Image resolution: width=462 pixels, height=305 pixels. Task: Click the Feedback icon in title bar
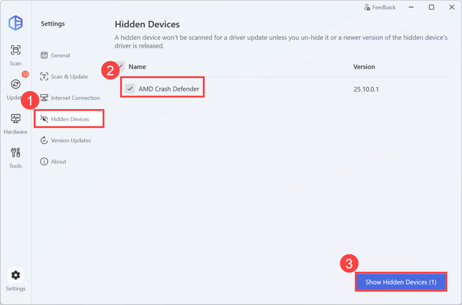click(367, 7)
